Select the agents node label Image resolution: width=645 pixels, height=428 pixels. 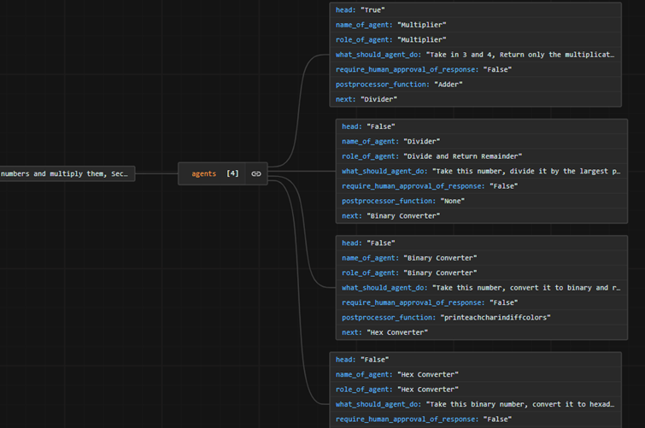click(x=203, y=173)
